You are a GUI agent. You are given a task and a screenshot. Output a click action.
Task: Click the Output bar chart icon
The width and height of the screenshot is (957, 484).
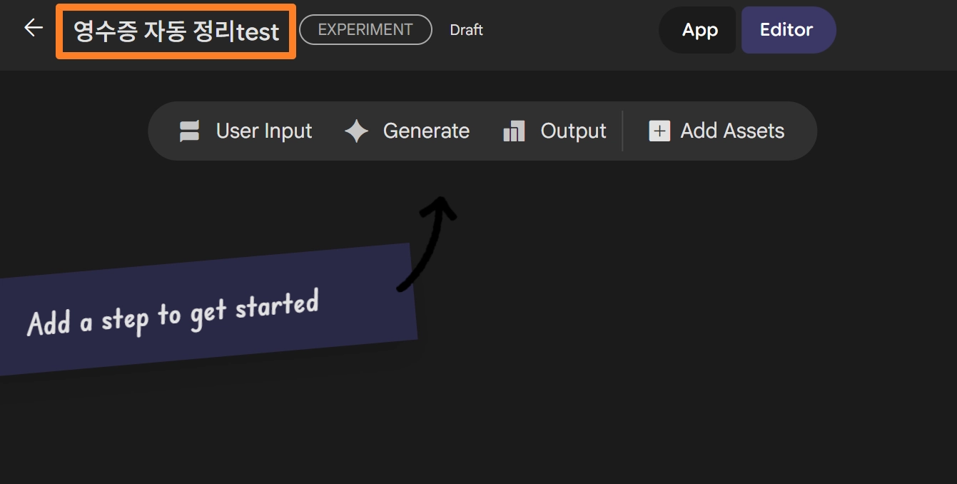tap(514, 131)
